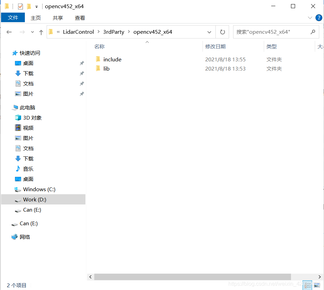Open 桌面 folder under This PC
The image size is (324, 290).
pyautogui.click(x=28, y=179)
